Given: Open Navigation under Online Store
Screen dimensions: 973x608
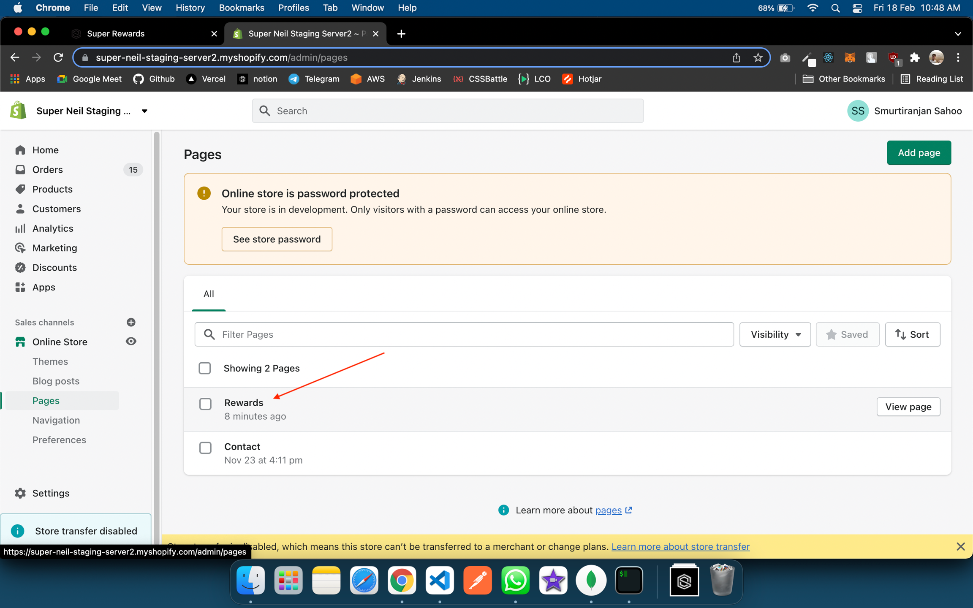Looking at the screenshot, I should (56, 421).
